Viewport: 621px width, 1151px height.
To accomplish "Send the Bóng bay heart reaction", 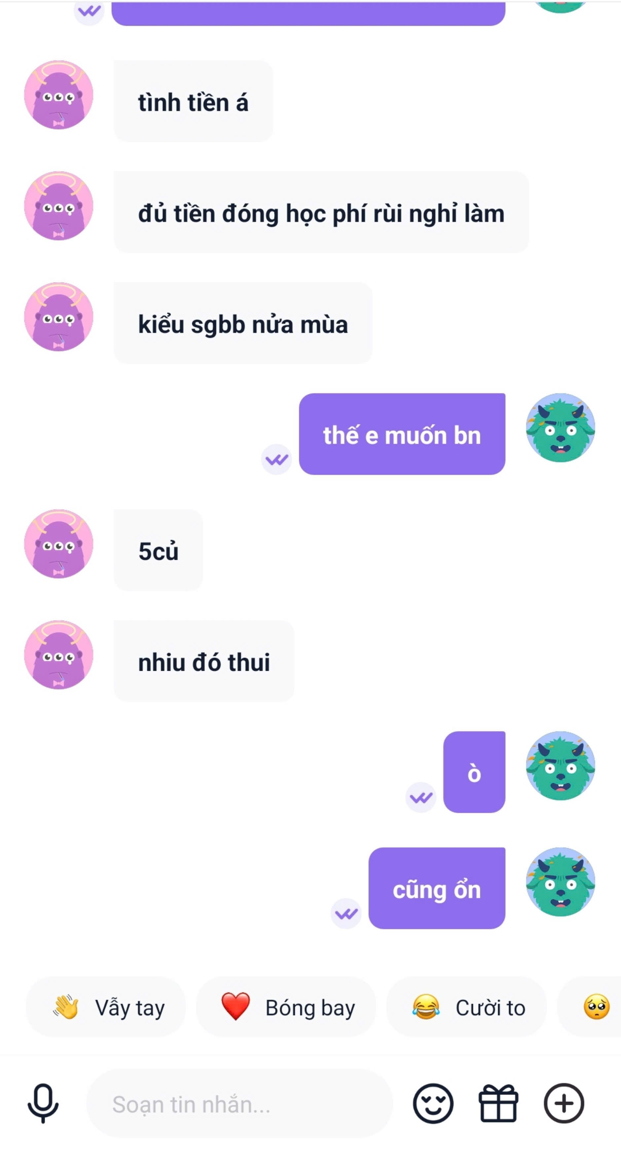I will (286, 1007).
